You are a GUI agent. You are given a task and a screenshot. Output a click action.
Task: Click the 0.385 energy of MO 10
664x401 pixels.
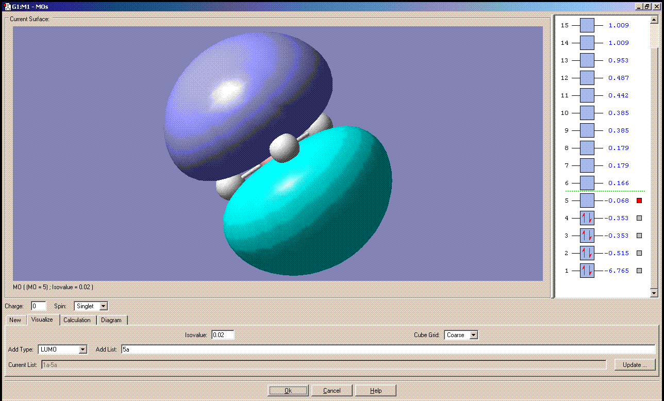[619, 113]
